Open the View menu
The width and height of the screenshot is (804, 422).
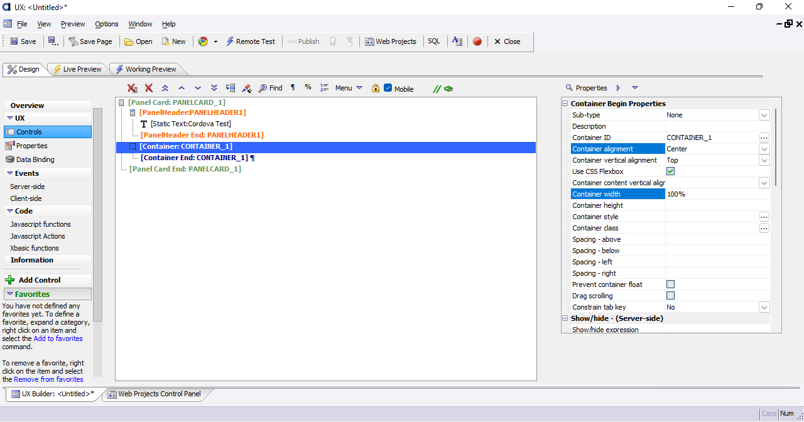44,24
